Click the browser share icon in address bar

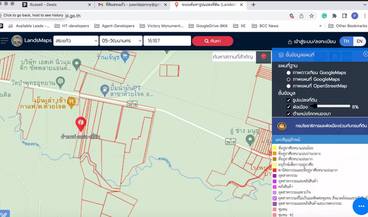(301, 16)
